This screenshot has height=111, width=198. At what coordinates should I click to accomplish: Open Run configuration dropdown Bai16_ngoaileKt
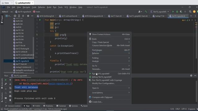point(160,12)
